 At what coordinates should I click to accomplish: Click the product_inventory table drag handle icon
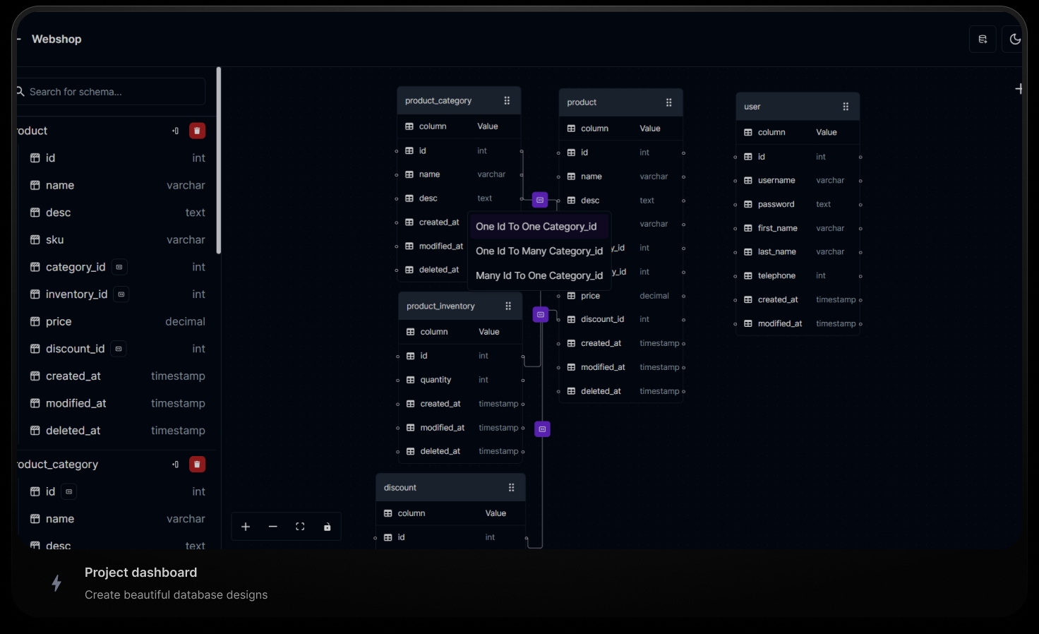(x=508, y=306)
